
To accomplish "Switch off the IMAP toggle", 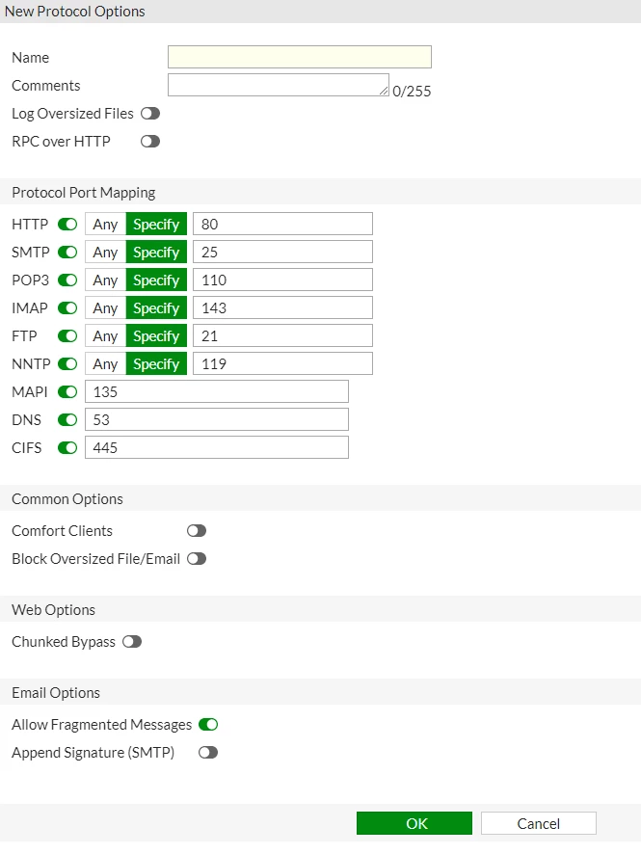I will tap(67, 308).
